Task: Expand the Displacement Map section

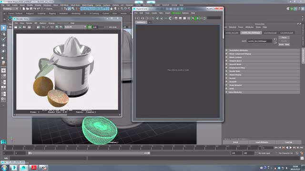Action: click(x=262, y=68)
